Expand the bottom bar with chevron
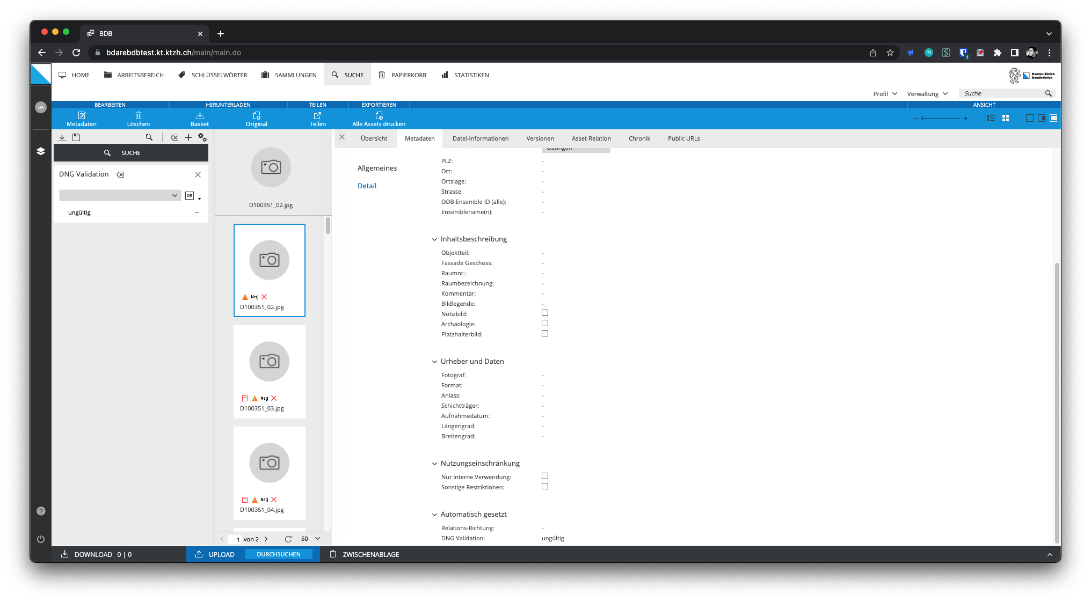Image resolution: width=1091 pixels, height=602 pixels. [1050, 554]
